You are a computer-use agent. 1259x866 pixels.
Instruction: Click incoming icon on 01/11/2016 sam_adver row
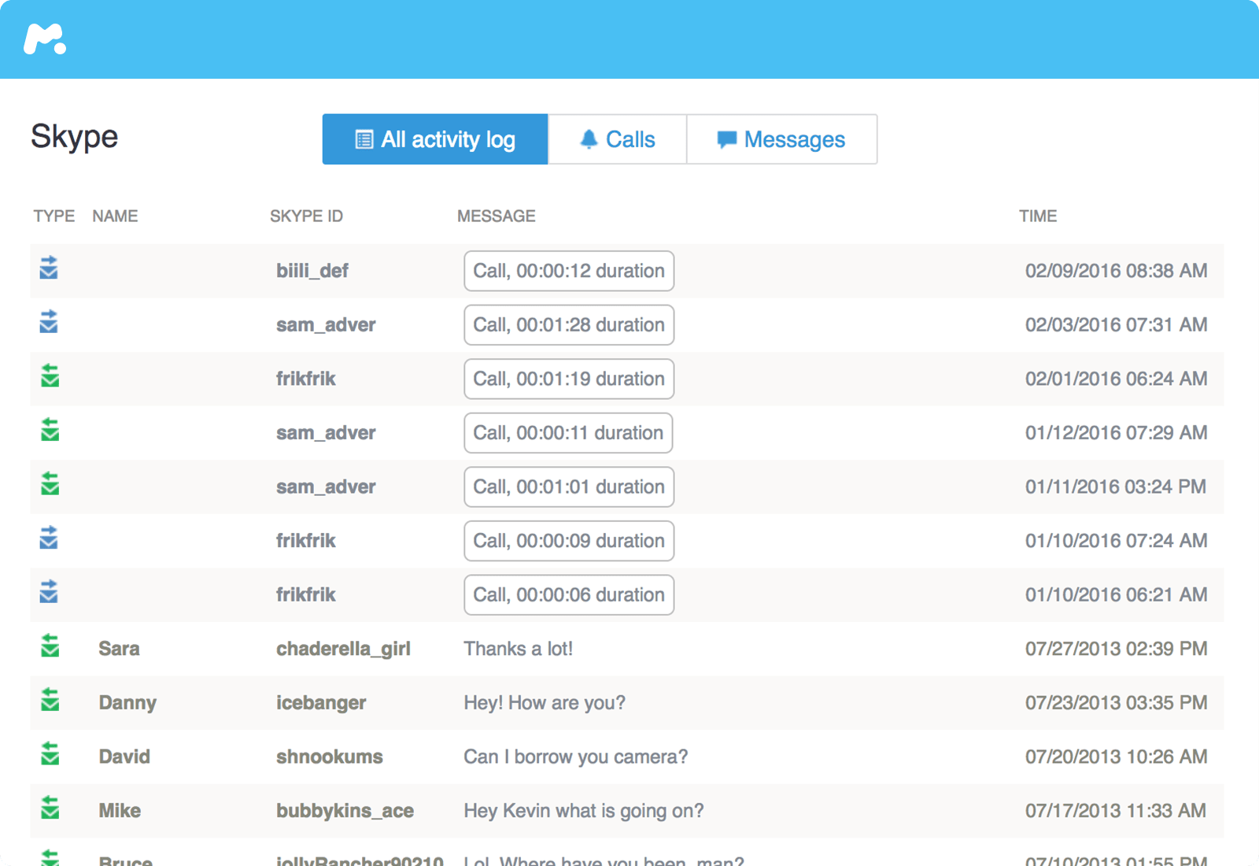pos(50,483)
